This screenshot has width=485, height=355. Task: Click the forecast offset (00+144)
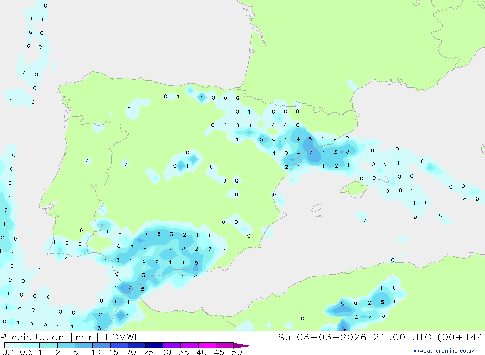click(x=462, y=337)
